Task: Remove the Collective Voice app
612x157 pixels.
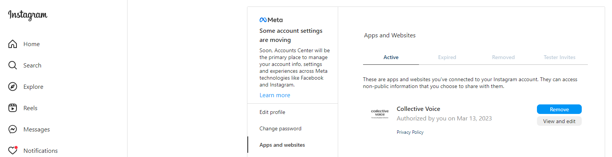Action: click(x=559, y=109)
